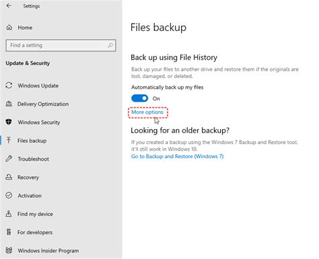Screen dimensions: 319x259
Task: Select Windows Security in sidebar
Action: click(39, 122)
